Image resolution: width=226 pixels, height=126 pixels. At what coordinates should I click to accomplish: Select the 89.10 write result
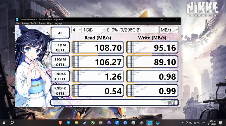(152, 62)
